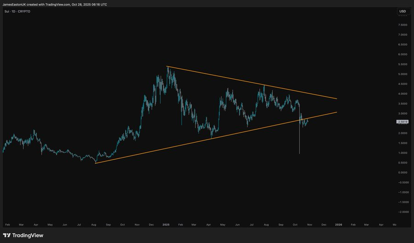Click the 0.0000 price scale label
This screenshot has width=414, height=243.
[x=402, y=173]
